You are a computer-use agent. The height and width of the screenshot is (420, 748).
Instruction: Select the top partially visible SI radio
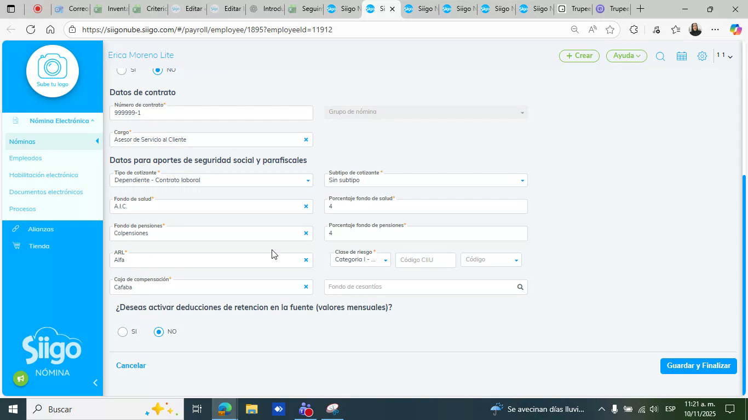122,70
